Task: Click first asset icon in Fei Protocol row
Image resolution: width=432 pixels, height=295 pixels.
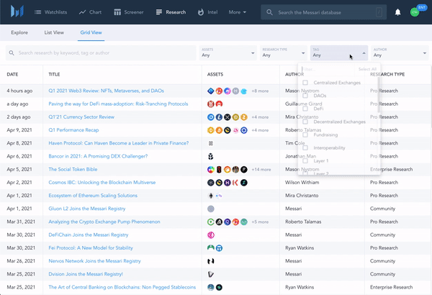Action: pyautogui.click(x=211, y=248)
